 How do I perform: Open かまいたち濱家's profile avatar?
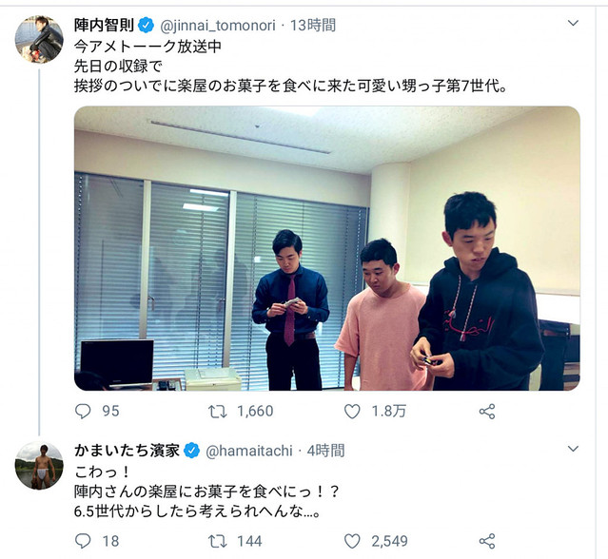click(39, 465)
